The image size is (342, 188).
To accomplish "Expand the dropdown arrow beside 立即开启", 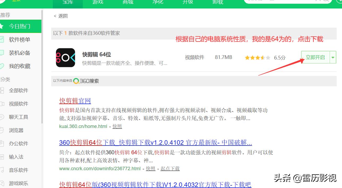I will [333, 57].
